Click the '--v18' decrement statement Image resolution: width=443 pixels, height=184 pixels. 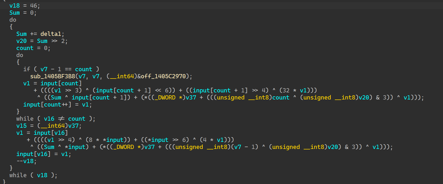(x=26, y=161)
